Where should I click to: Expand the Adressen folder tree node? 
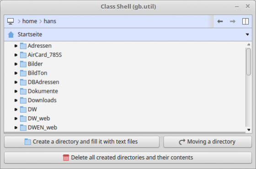click(x=16, y=46)
